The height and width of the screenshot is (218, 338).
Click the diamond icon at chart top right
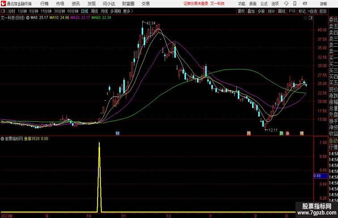(305, 18)
